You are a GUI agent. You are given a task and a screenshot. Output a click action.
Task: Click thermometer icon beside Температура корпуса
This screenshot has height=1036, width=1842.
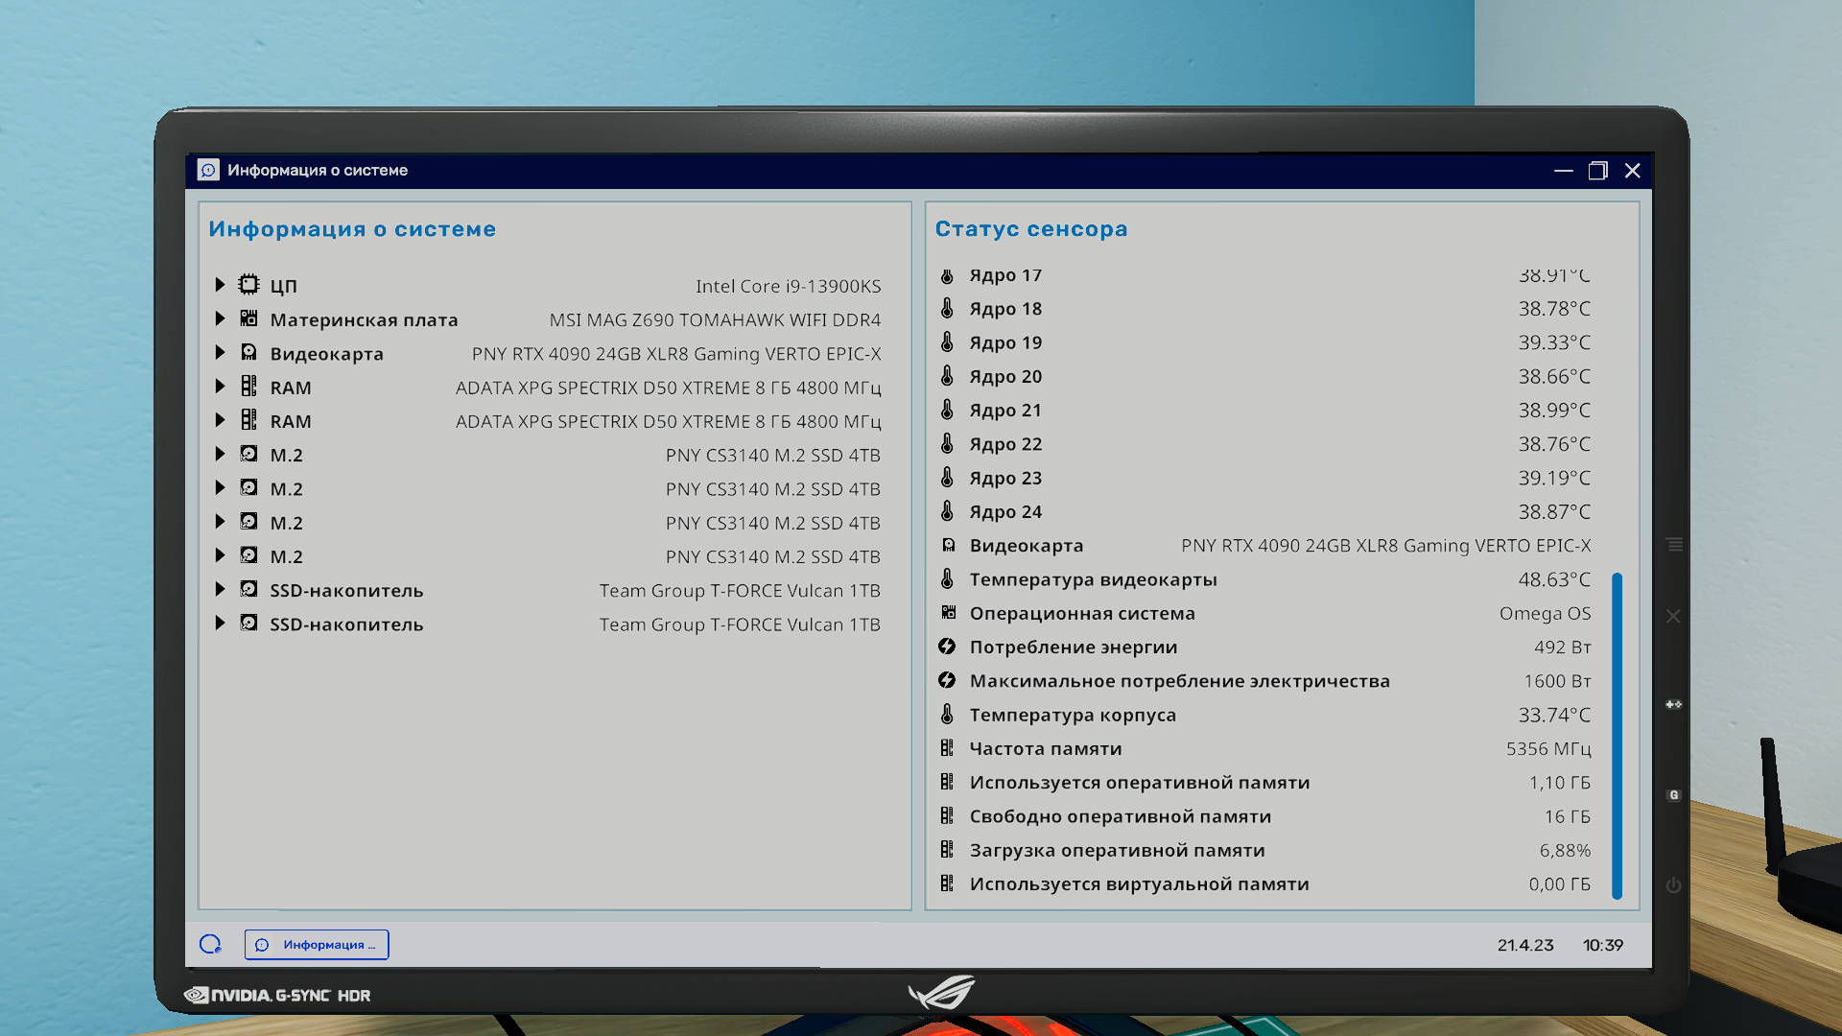(947, 714)
